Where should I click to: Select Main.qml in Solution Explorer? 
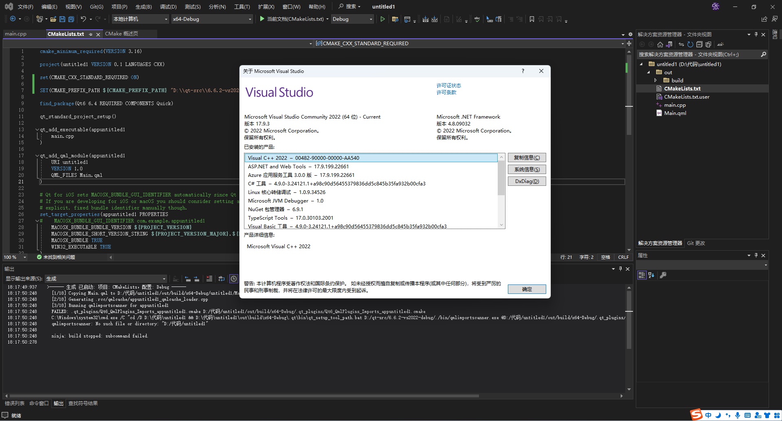[x=675, y=113]
